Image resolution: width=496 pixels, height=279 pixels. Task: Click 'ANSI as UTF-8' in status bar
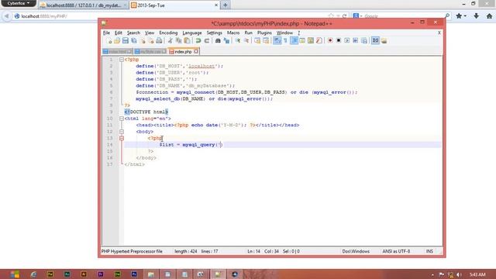(396, 251)
